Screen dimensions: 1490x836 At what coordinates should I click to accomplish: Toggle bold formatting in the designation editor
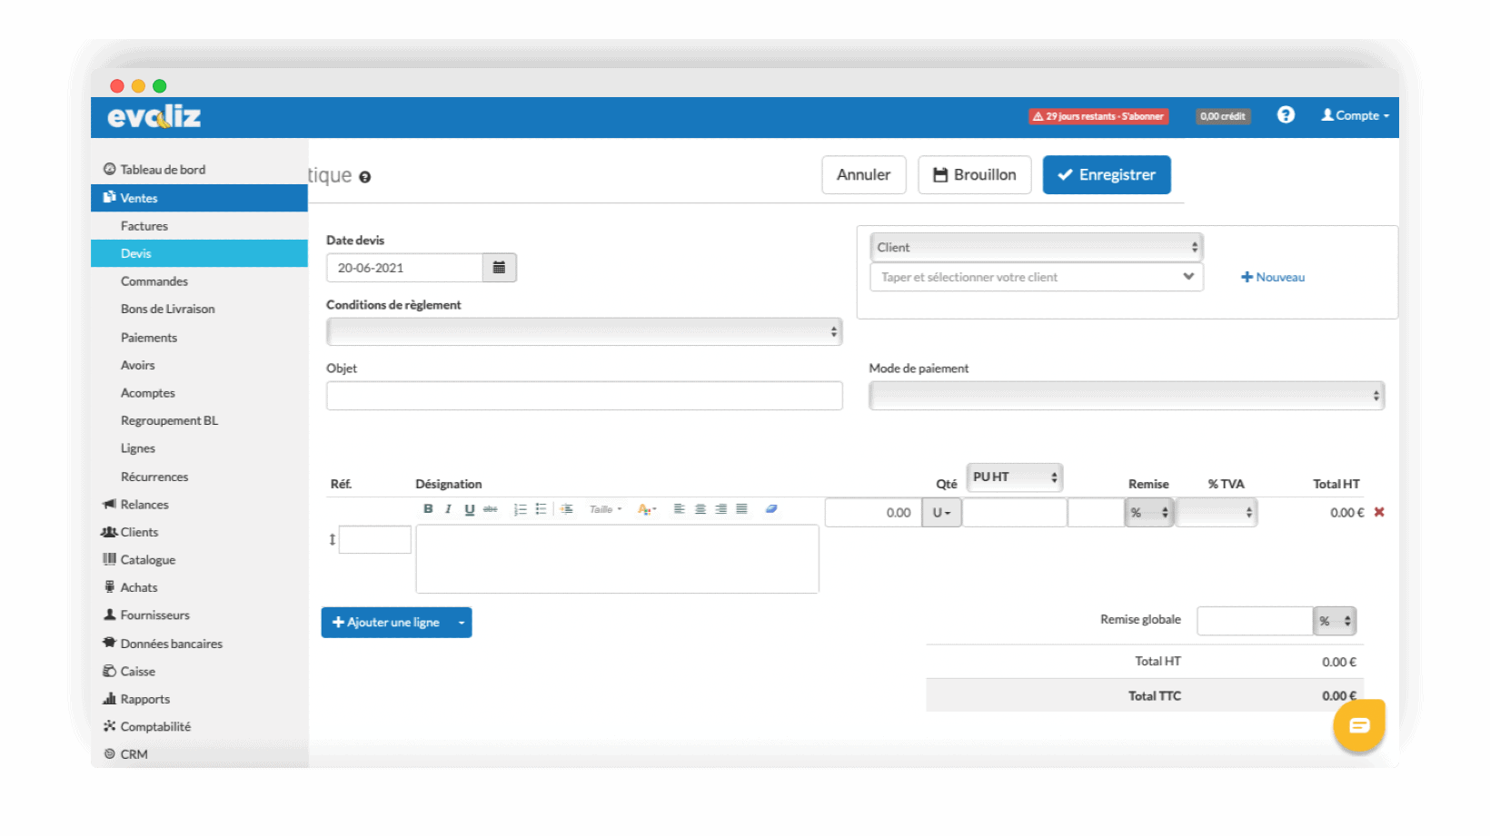click(x=428, y=509)
